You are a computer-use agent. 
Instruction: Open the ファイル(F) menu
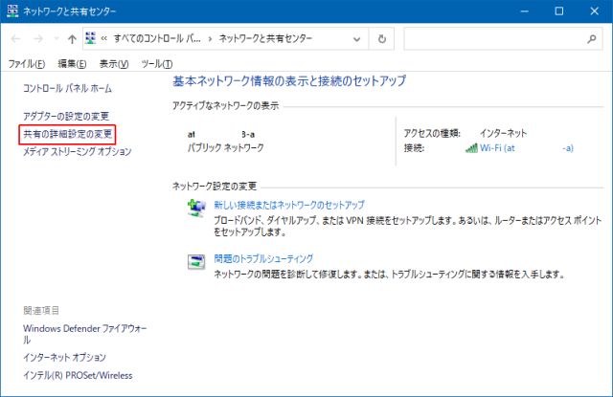[26, 63]
